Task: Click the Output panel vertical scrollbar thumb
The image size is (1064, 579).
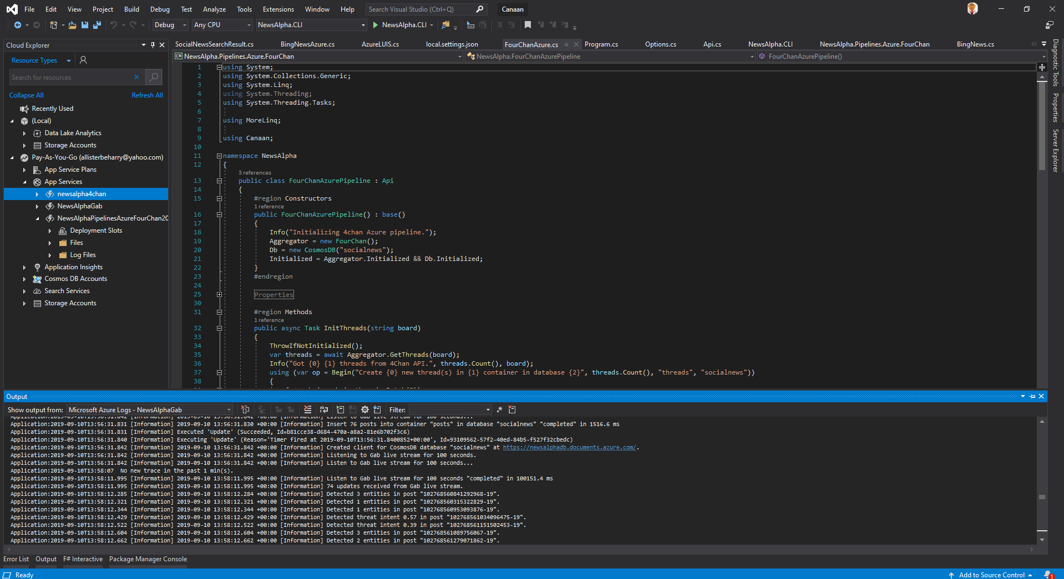Action: (x=1042, y=497)
